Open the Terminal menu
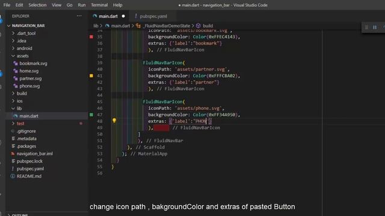This screenshot has width=385, height=216. point(99,5)
